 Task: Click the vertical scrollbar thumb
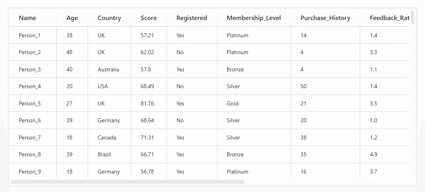click(413, 17)
